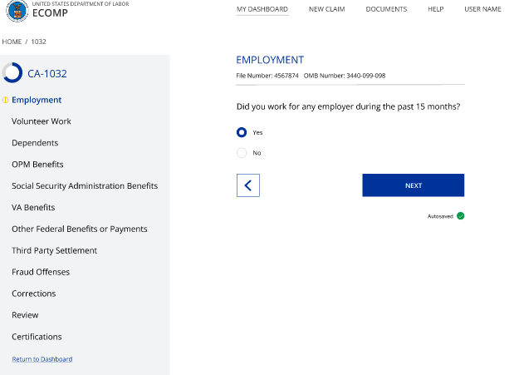Select the No radio button
Screen dimensions: 514x375
(x=242, y=153)
